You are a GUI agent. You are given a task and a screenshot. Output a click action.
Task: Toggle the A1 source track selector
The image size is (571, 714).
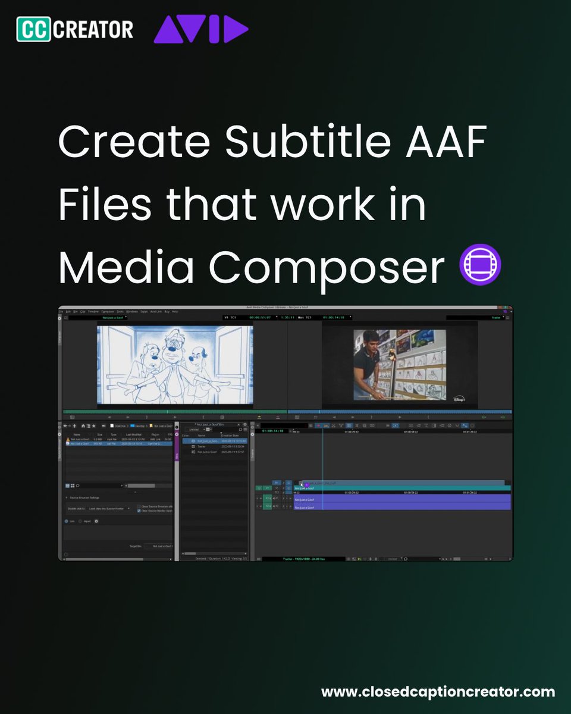point(267,498)
